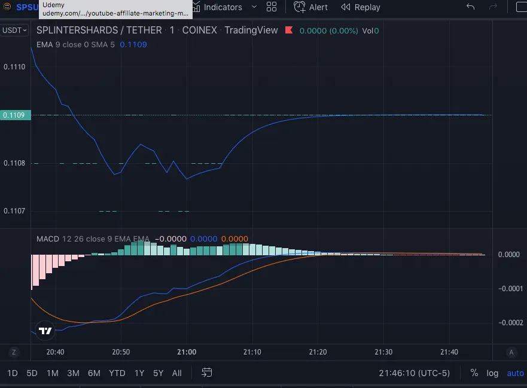Open the indicator templates grid icon
The width and height of the screenshot is (527, 388).
coord(271,7)
